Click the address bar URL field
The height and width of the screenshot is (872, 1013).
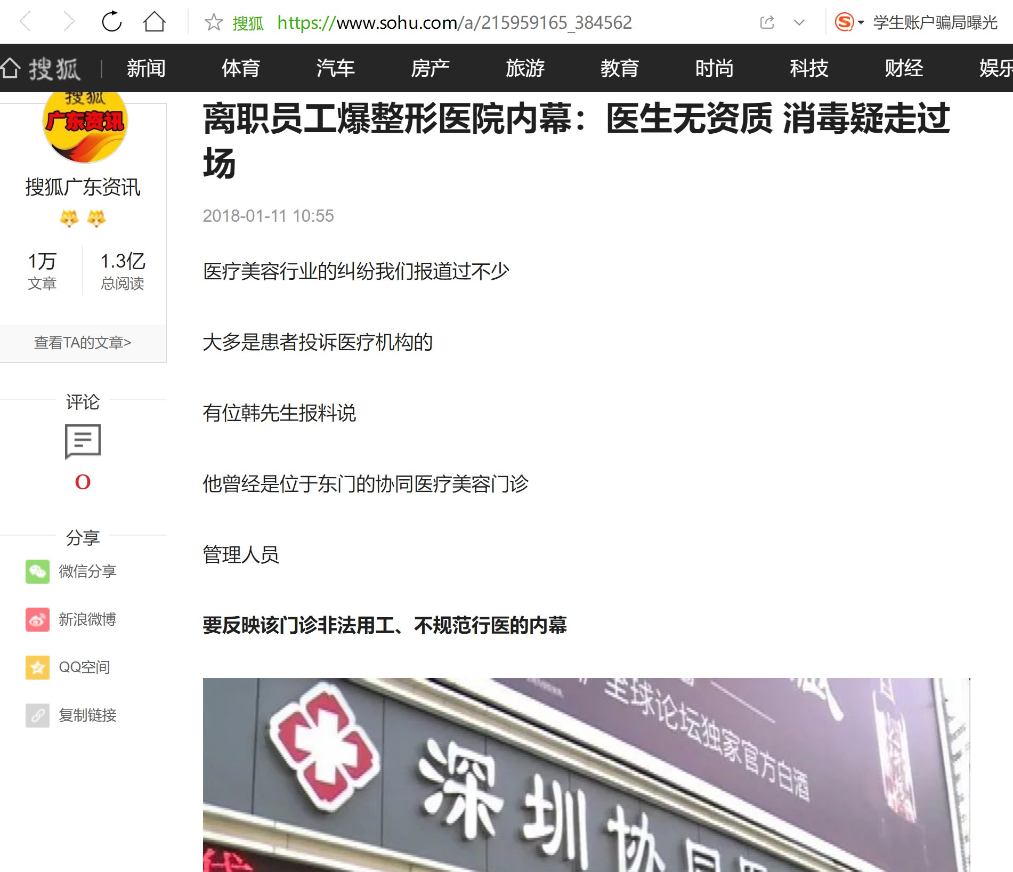pos(454,22)
